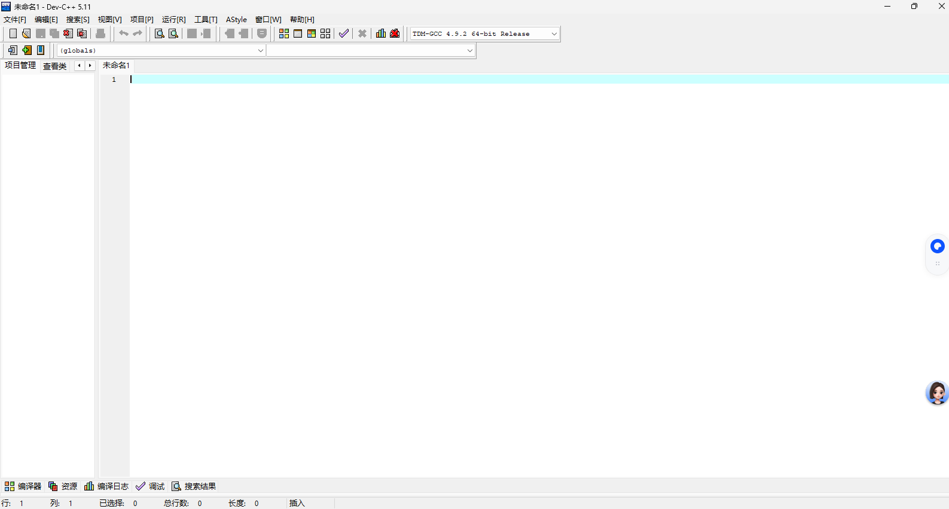Click line number 1 in the gutter
Image resolution: width=949 pixels, height=509 pixels.
click(x=114, y=79)
